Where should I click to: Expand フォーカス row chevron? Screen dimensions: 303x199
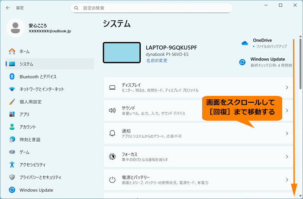point(287,157)
